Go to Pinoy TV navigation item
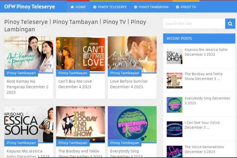 (x=186, y=7)
